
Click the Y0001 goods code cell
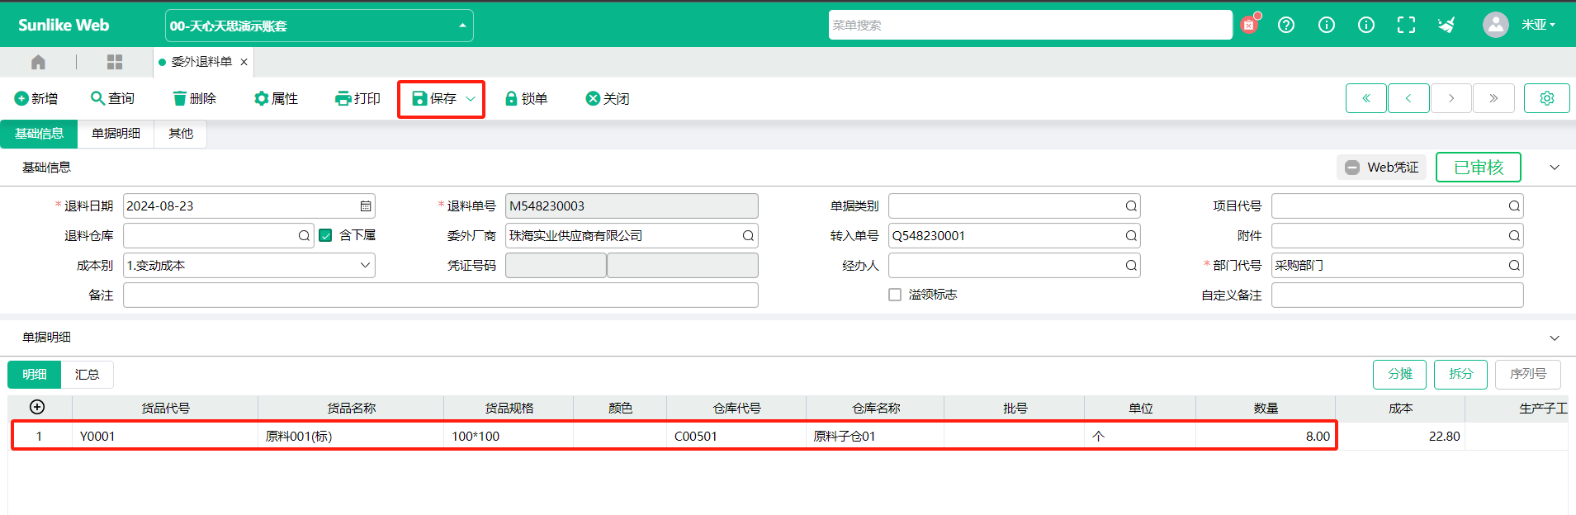click(165, 437)
